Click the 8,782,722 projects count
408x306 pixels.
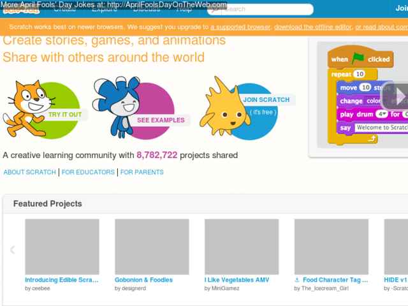pyautogui.click(x=157, y=155)
